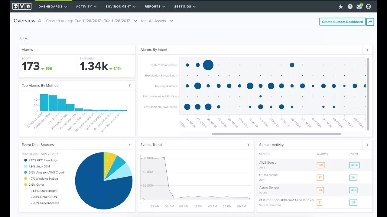Viewport: 387px width, 217px height.
Task: Click today's alarms count 173
Action: 31,66
